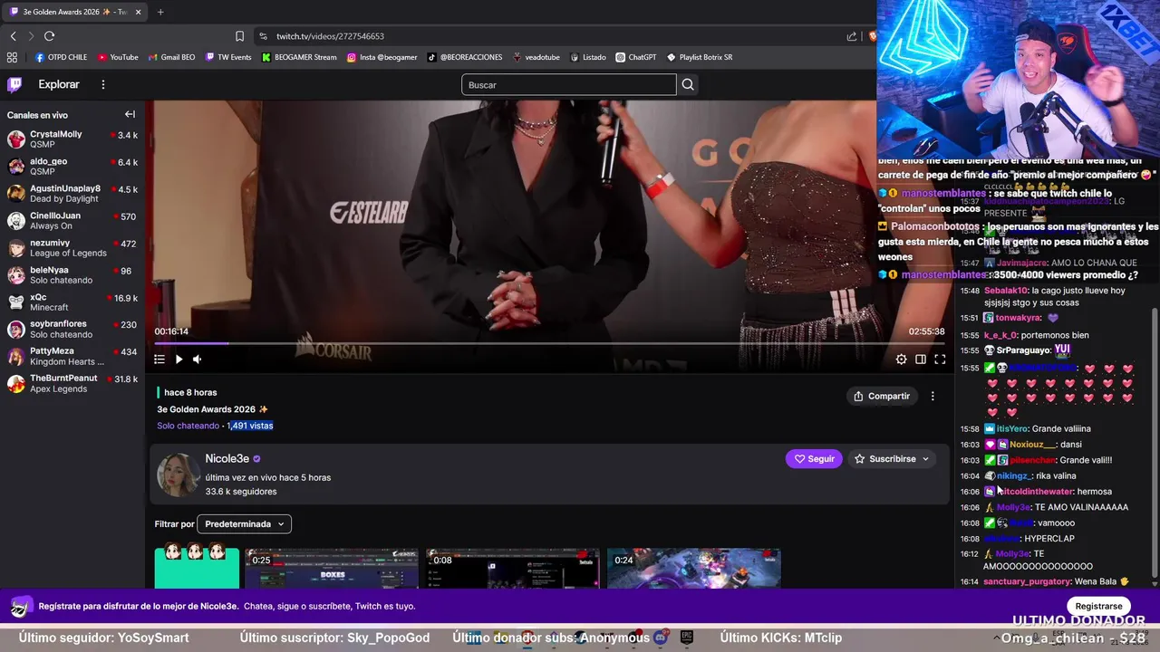Open the @BEOREACCIONES TikTok bookmark
This screenshot has width=1160, height=652.
click(x=464, y=57)
